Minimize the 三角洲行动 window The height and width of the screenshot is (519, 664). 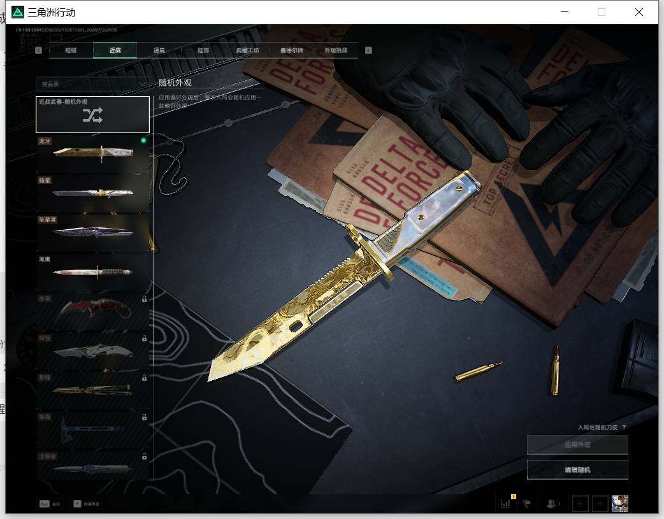565,12
